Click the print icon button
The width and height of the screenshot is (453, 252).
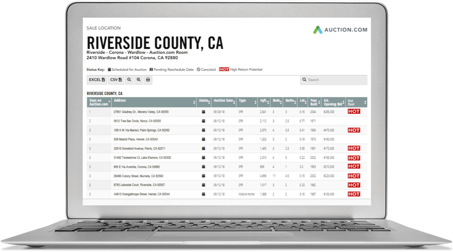(148, 80)
